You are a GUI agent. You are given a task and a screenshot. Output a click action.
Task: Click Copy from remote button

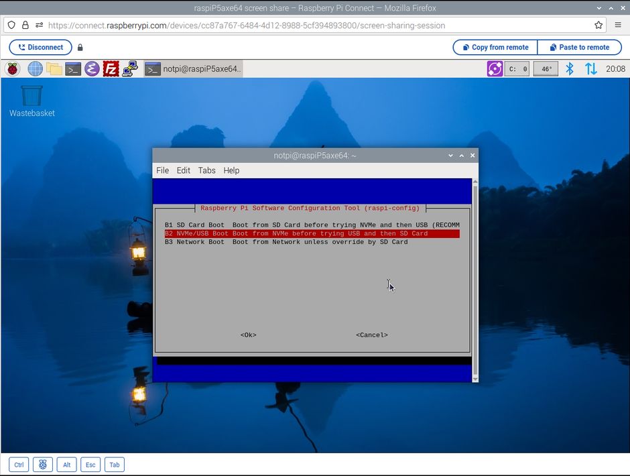pyautogui.click(x=495, y=47)
